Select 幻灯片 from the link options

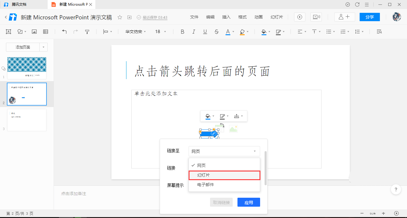(224, 175)
